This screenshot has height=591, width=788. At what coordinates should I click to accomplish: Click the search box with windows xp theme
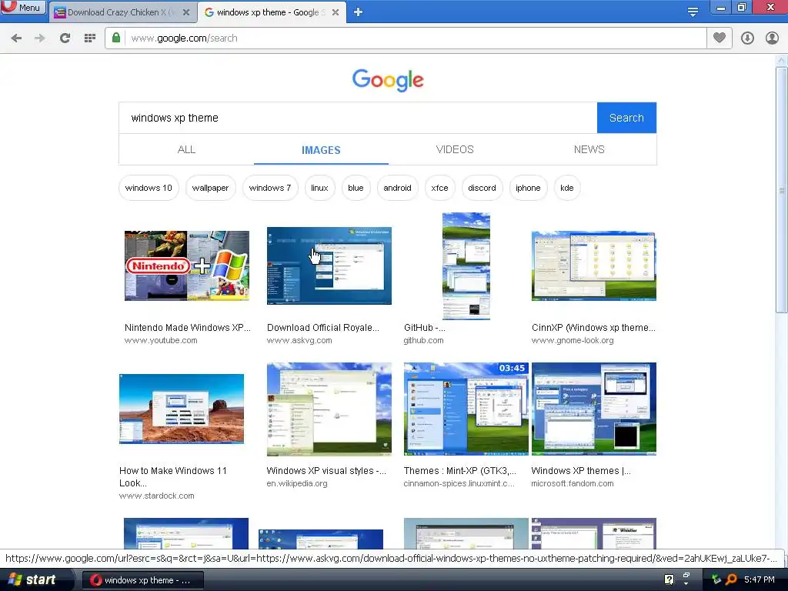[x=358, y=118]
